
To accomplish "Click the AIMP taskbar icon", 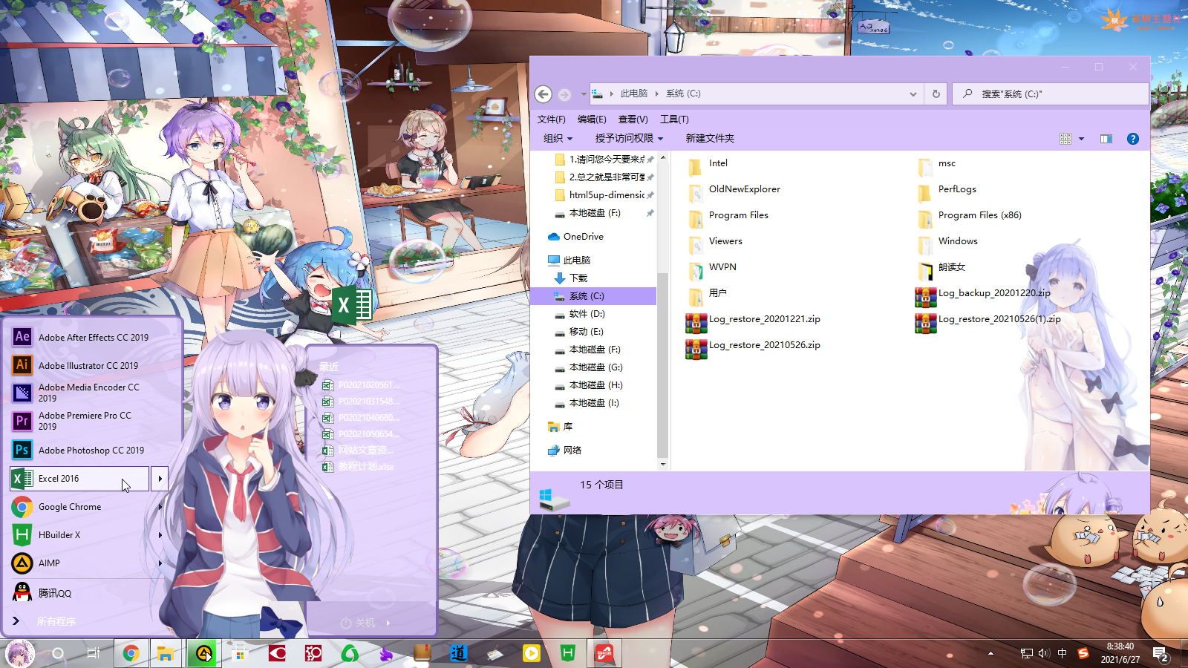I will click(x=203, y=653).
